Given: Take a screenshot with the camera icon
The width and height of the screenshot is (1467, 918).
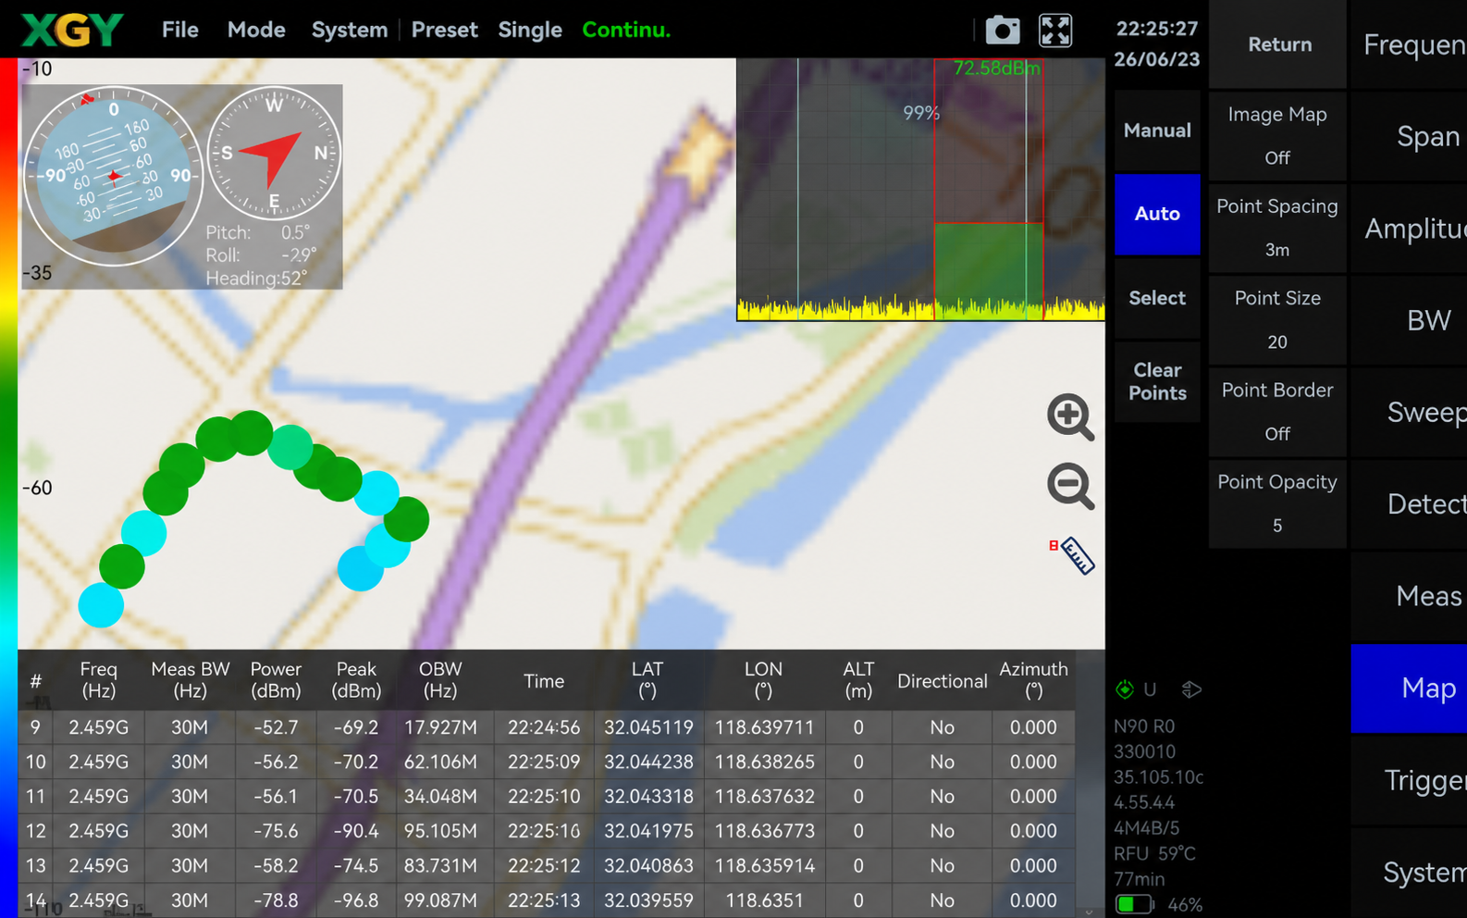Looking at the screenshot, I should (x=1002, y=30).
